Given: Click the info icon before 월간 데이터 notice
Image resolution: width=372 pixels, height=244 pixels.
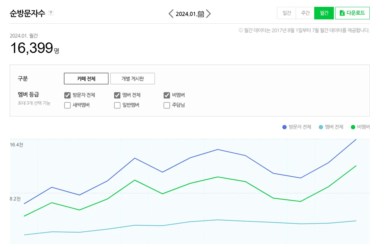Looking at the screenshot, I should pos(240,30).
